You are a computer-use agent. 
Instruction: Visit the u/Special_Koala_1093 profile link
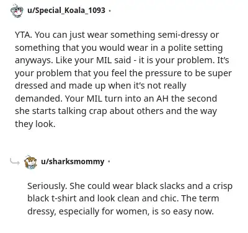tap(66, 10)
